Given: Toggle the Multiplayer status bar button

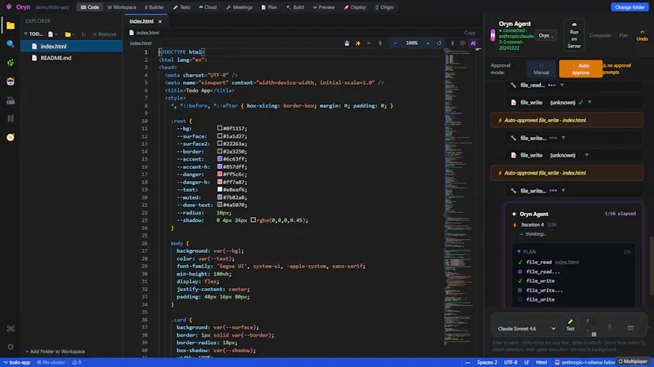Looking at the screenshot, I should point(633,361).
